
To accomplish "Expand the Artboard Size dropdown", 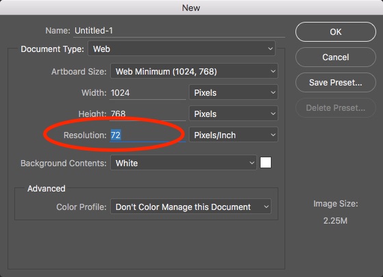I will (194, 71).
